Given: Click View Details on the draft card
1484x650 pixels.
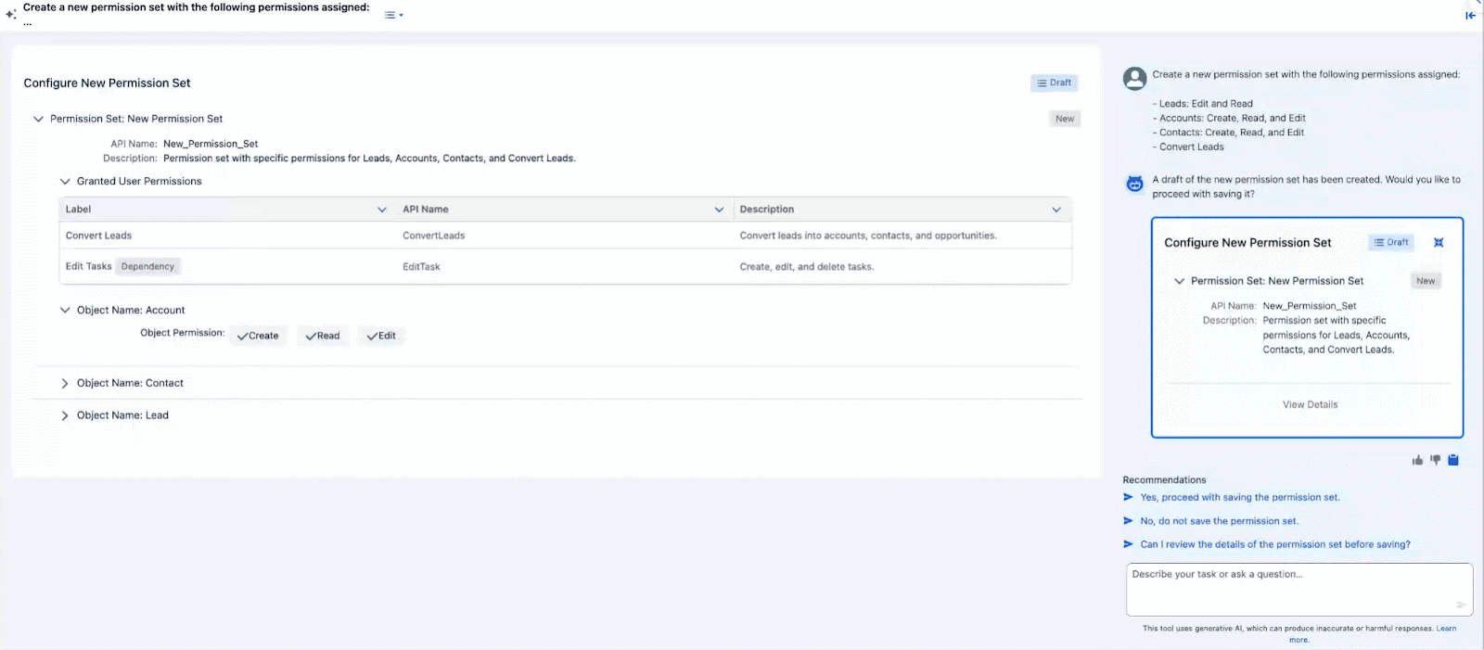Looking at the screenshot, I should (1310, 404).
